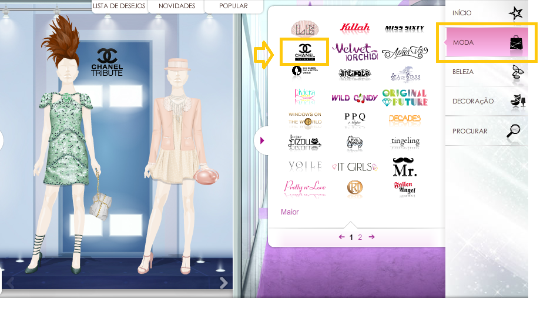The width and height of the screenshot is (540, 335).
Task: Open DECORAÇÃO in the side menu
Action: coord(487,101)
